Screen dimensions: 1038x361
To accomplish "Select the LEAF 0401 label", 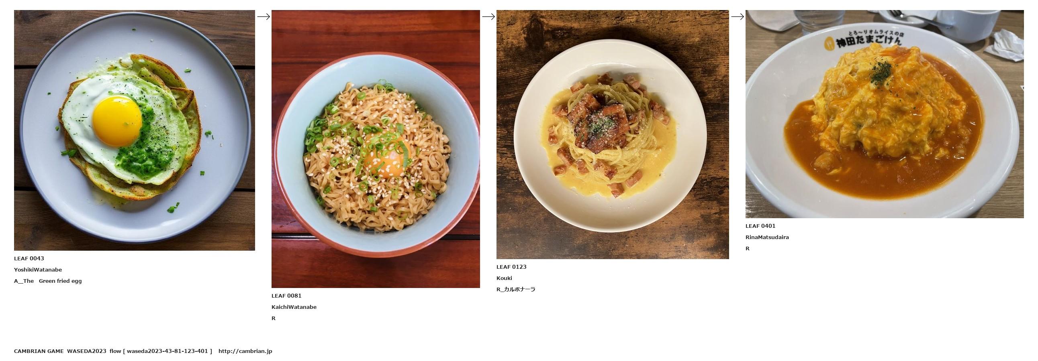I will 760,226.
